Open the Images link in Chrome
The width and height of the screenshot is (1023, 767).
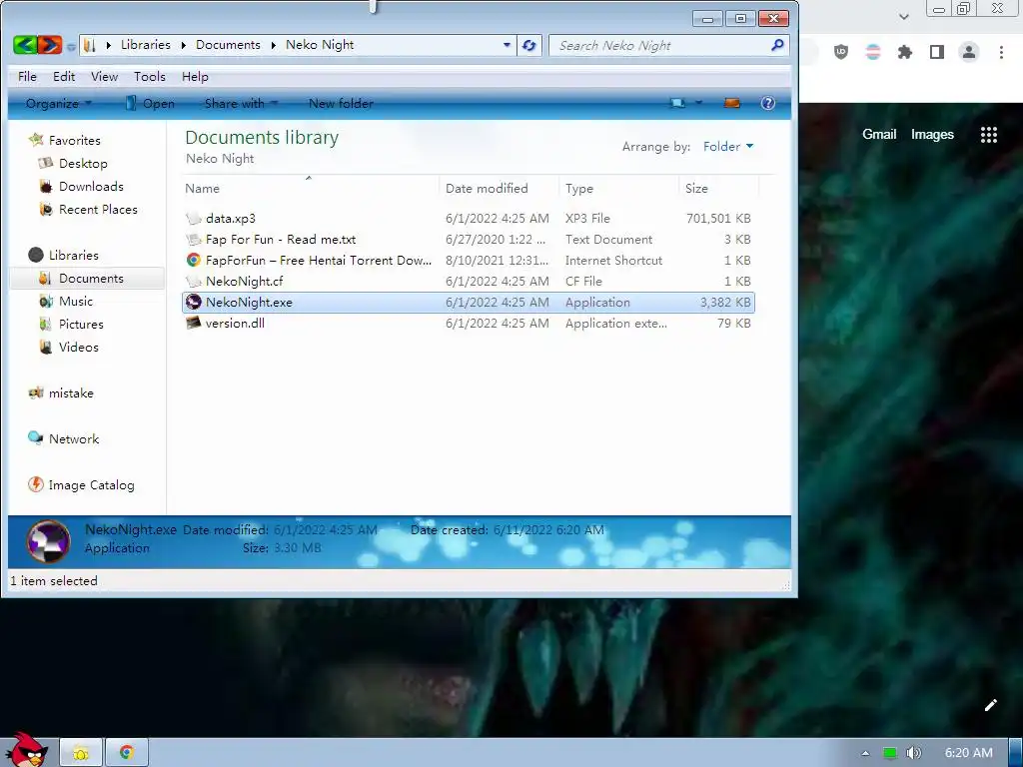click(x=932, y=134)
